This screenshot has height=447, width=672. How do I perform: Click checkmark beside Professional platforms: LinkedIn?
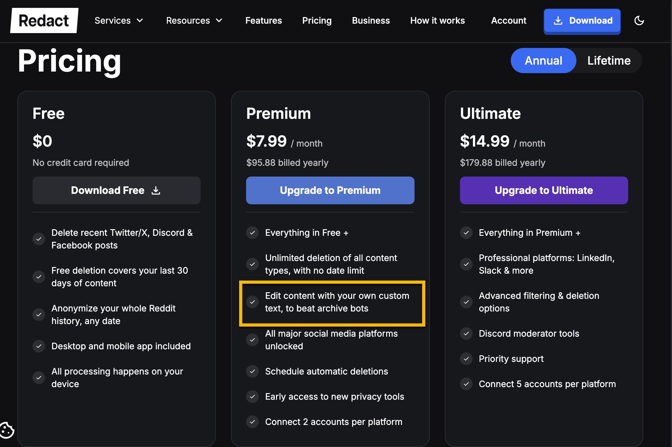466,264
